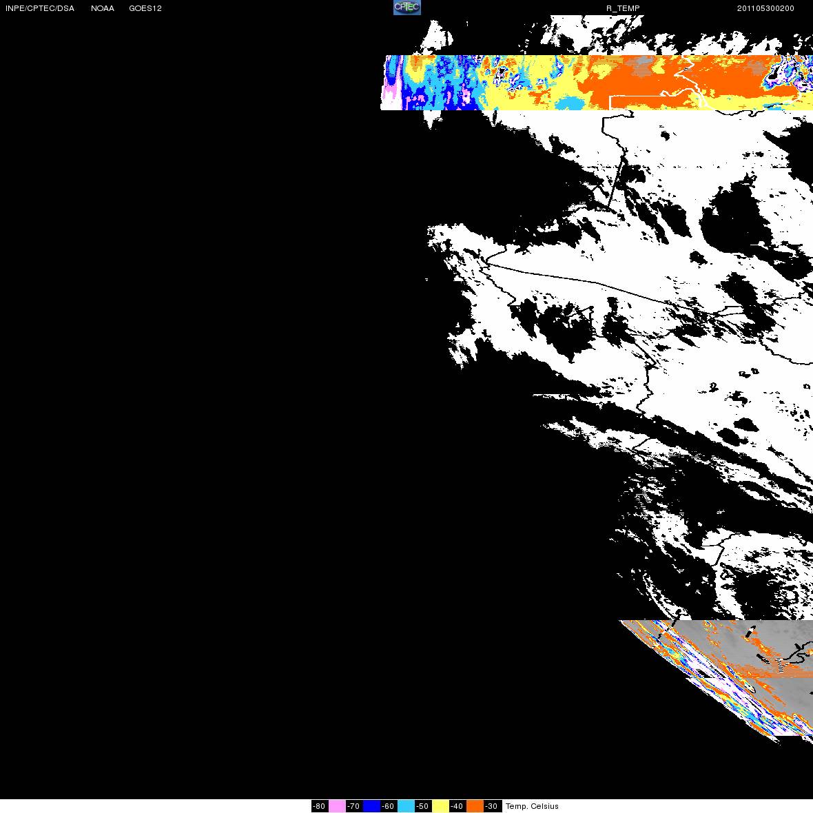The height and width of the screenshot is (813, 813).
Task: Click the -50 legend label
Action: coord(423,805)
